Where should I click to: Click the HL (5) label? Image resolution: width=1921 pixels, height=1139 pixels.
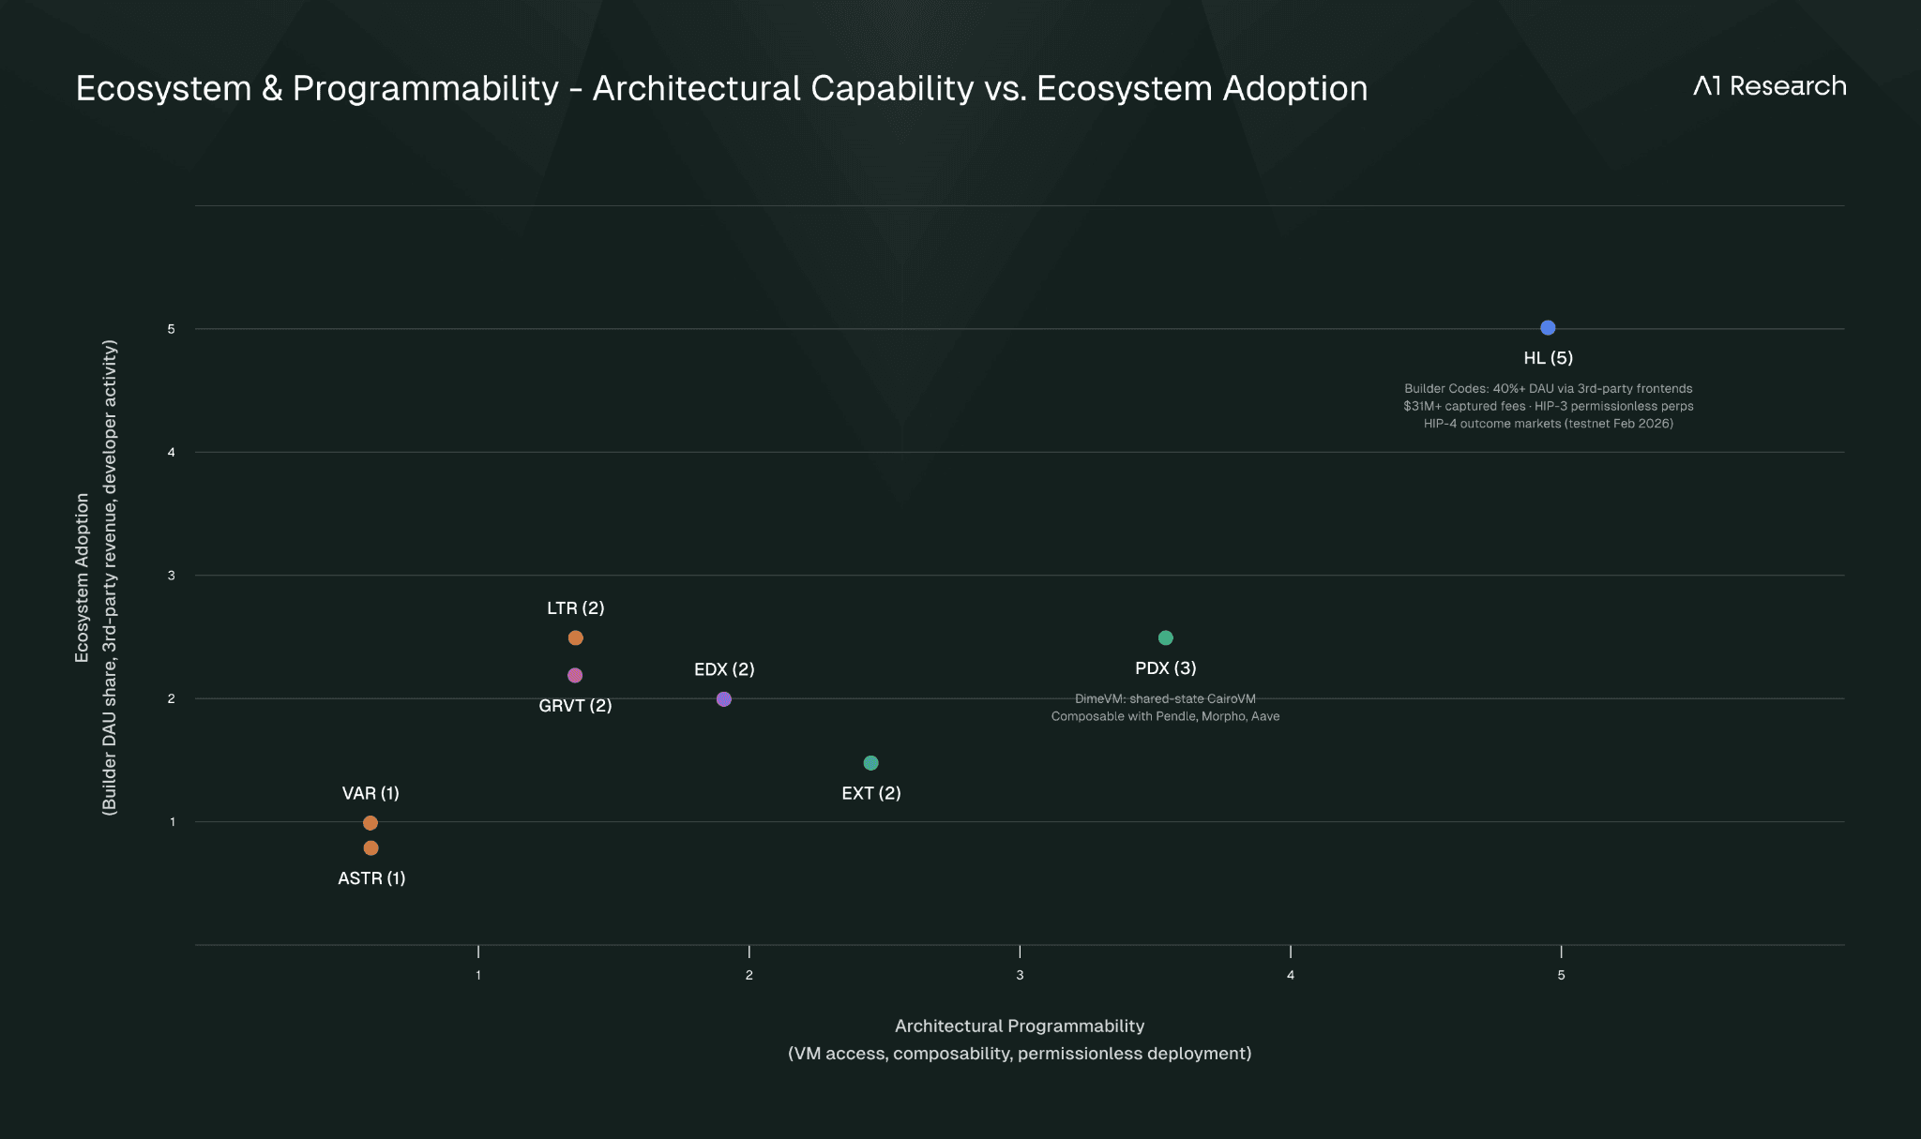coord(1548,358)
